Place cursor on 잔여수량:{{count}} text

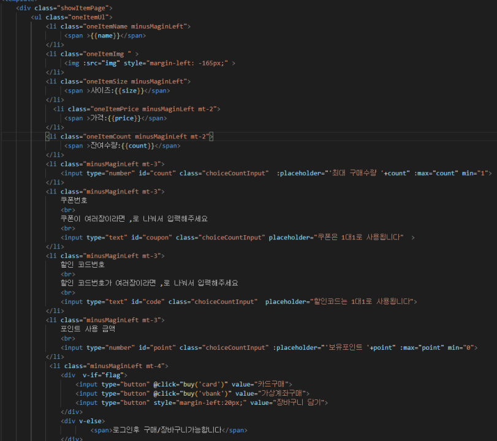point(123,146)
